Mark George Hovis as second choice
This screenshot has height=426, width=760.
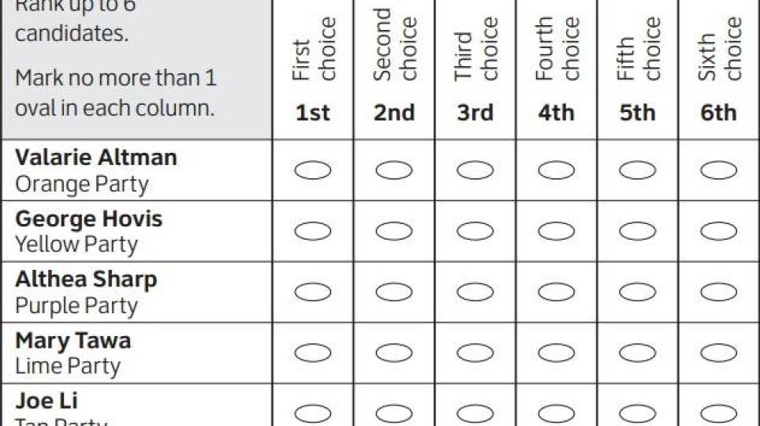(x=394, y=230)
